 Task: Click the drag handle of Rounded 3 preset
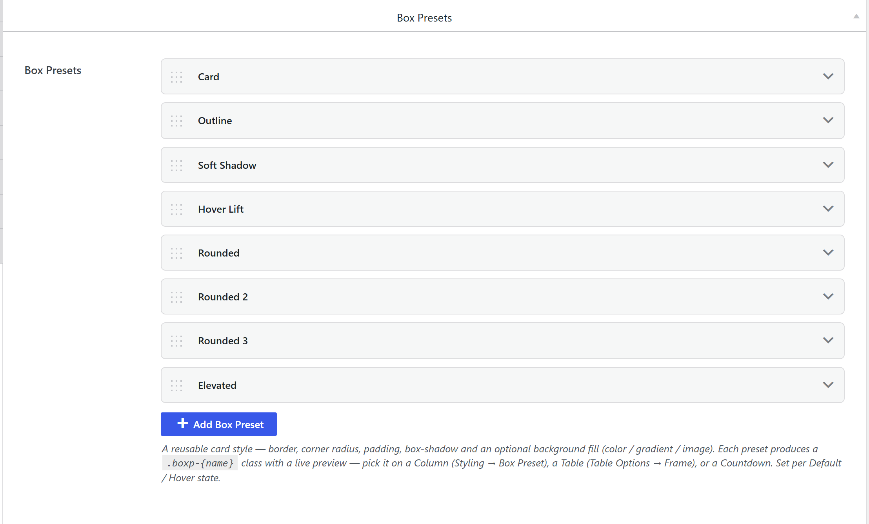point(176,341)
